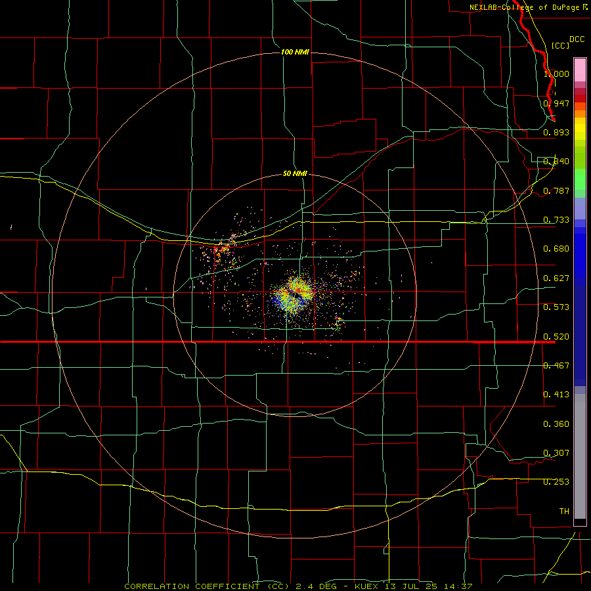Click the 0.573 legend value
591x591 pixels.
pyautogui.click(x=556, y=307)
